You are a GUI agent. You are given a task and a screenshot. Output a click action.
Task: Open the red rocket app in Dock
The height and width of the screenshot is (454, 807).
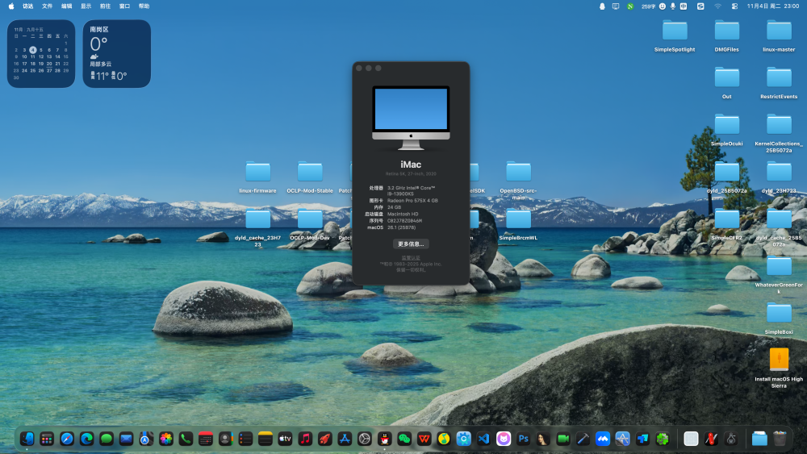[x=324, y=439]
